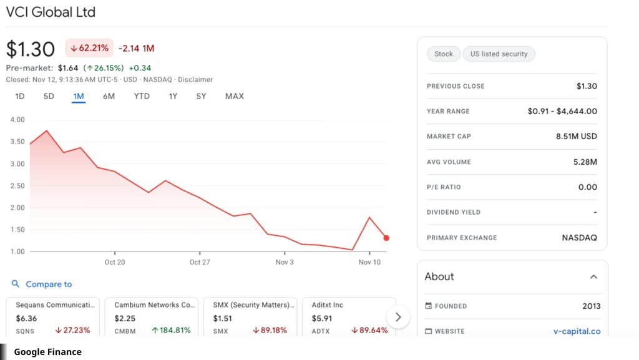Open the Cambium Networks CMBM card
Screen dimensions: 639x360
click(x=152, y=317)
